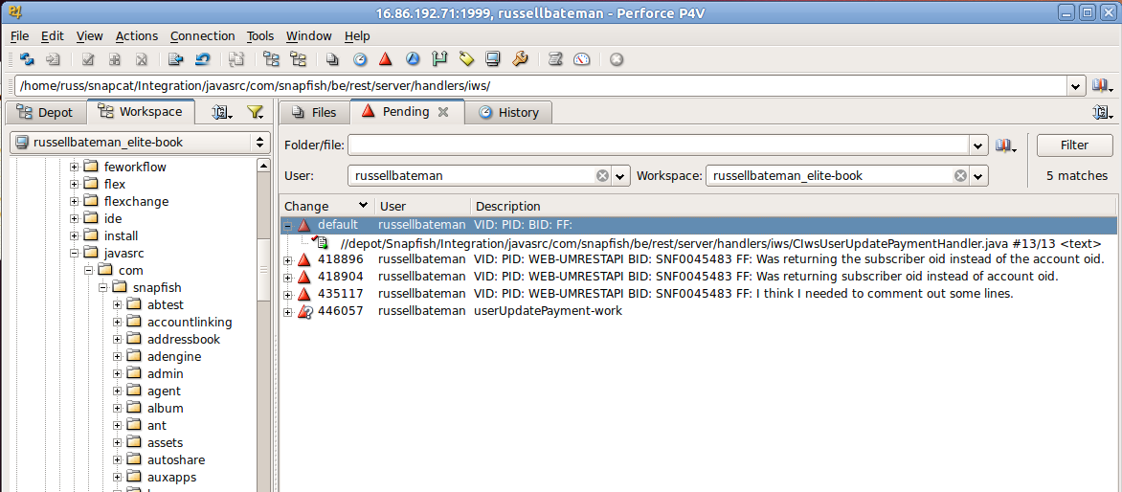Open the tree sort options icon
Image resolution: width=1122 pixels, height=492 pixels.
[x=222, y=112]
